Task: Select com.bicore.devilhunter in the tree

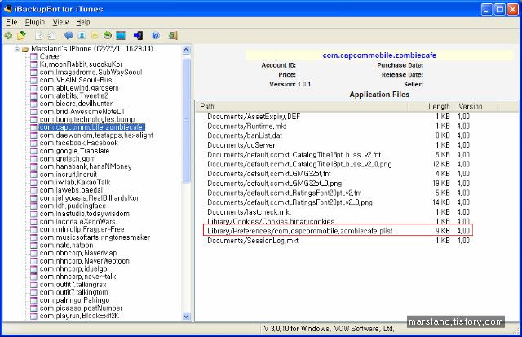Action: 76,104
